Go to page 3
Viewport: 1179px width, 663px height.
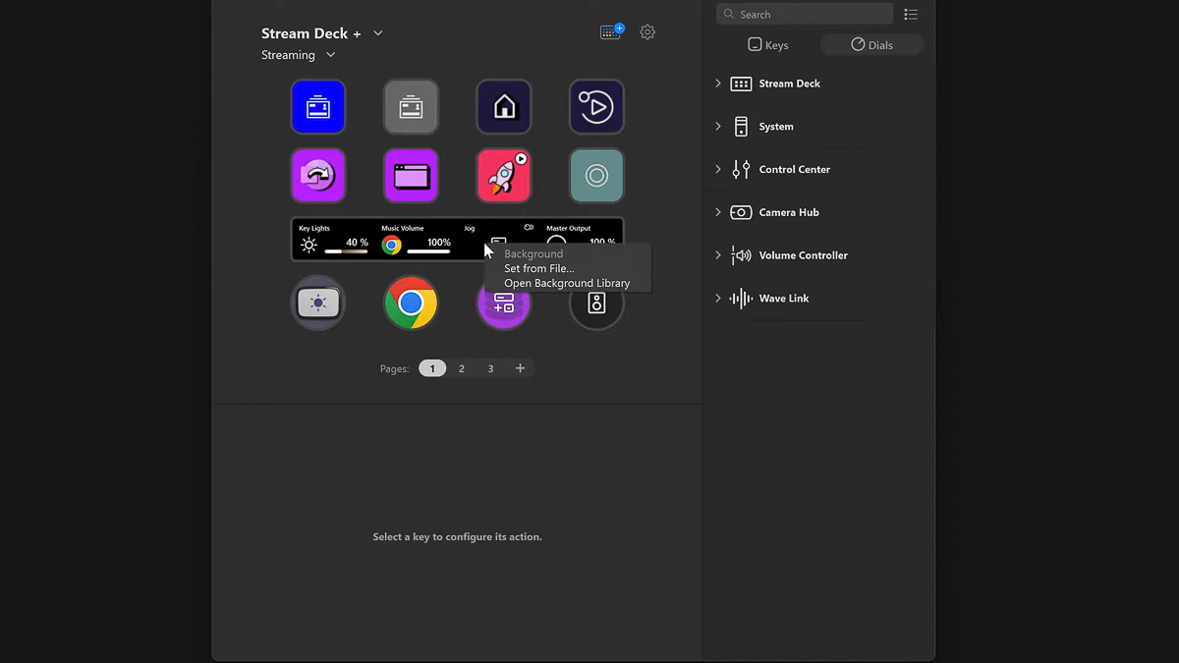[x=491, y=368]
